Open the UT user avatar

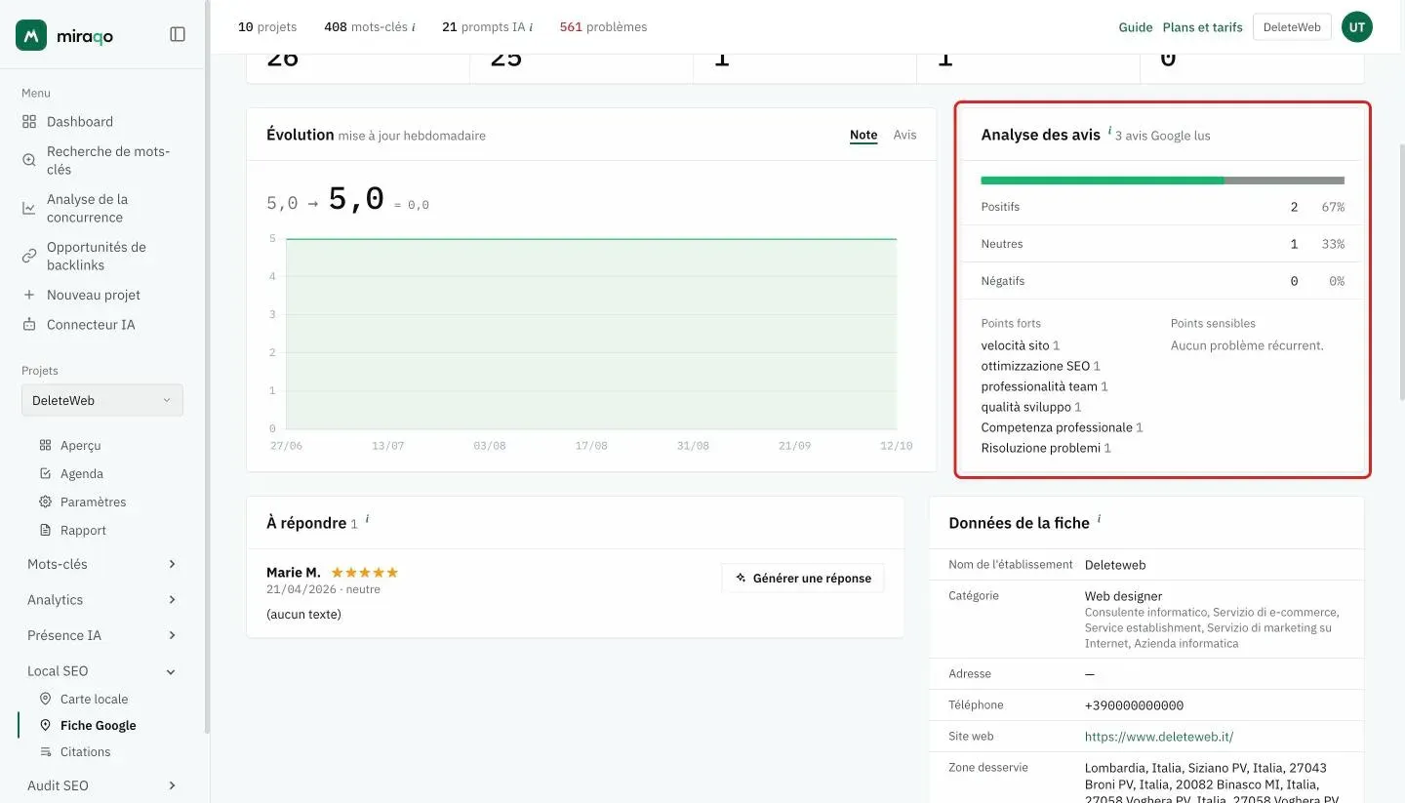[x=1356, y=27]
